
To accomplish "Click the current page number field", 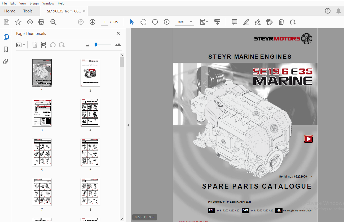I will (x=104, y=22).
